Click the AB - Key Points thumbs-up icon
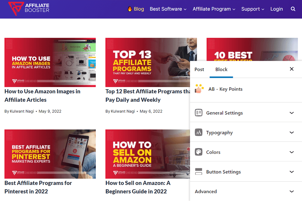 199,89
